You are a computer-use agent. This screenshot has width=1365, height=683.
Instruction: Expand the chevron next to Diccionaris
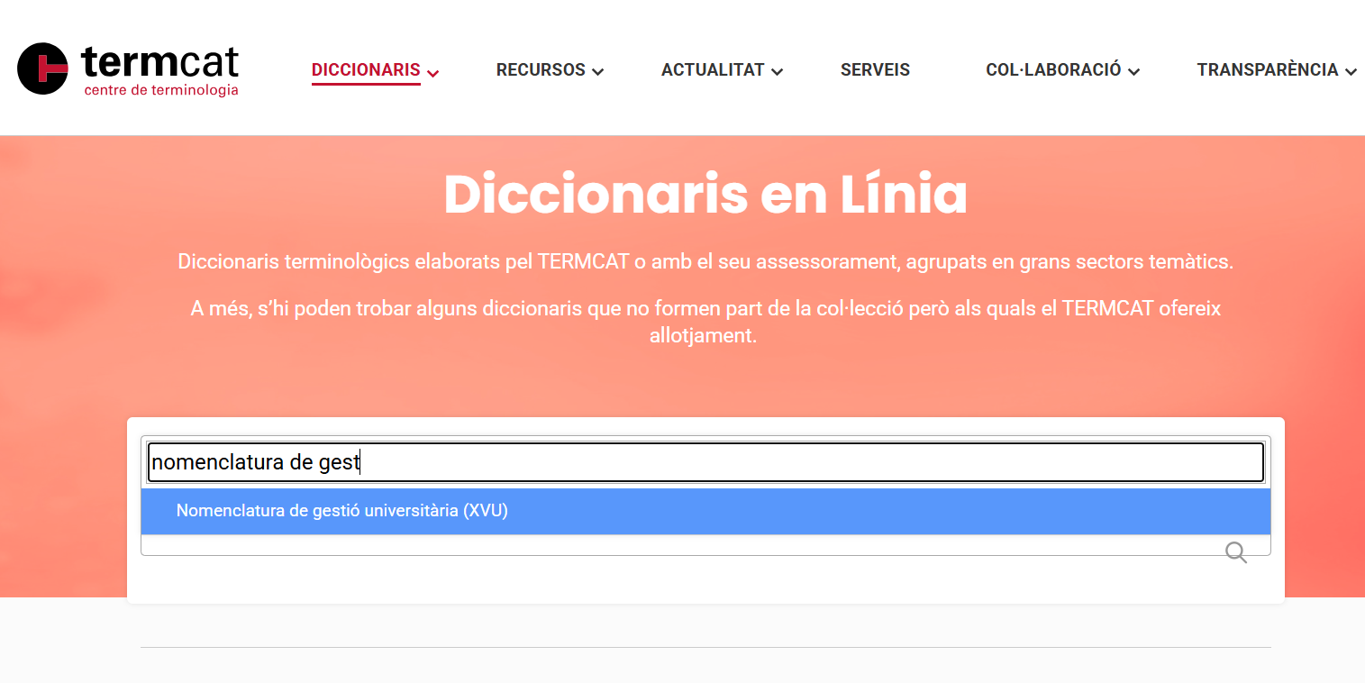433,72
